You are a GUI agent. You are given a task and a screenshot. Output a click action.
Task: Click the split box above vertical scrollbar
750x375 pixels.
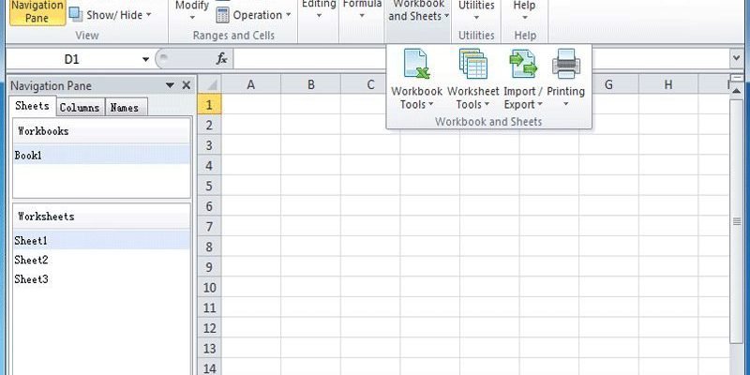tap(737, 78)
